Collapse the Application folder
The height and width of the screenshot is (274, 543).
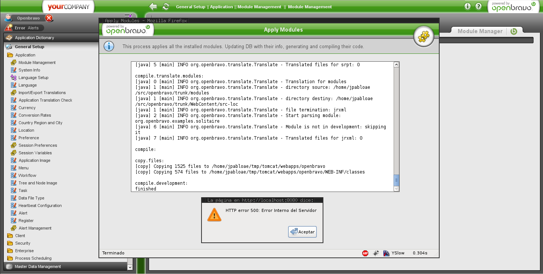[x=25, y=55]
